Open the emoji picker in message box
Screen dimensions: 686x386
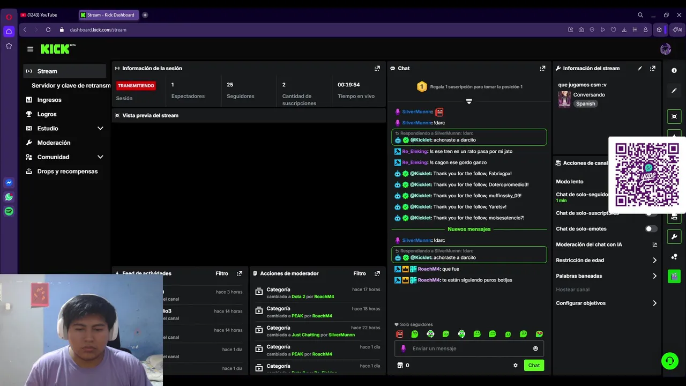point(535,348)
